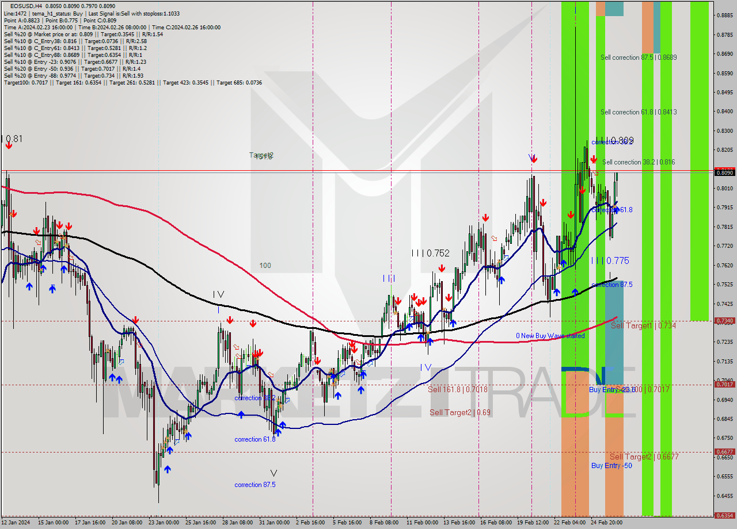
Task: Click the 'Sell correction 87.5 | 0.8689' label
Action: [x=639, y=57]
